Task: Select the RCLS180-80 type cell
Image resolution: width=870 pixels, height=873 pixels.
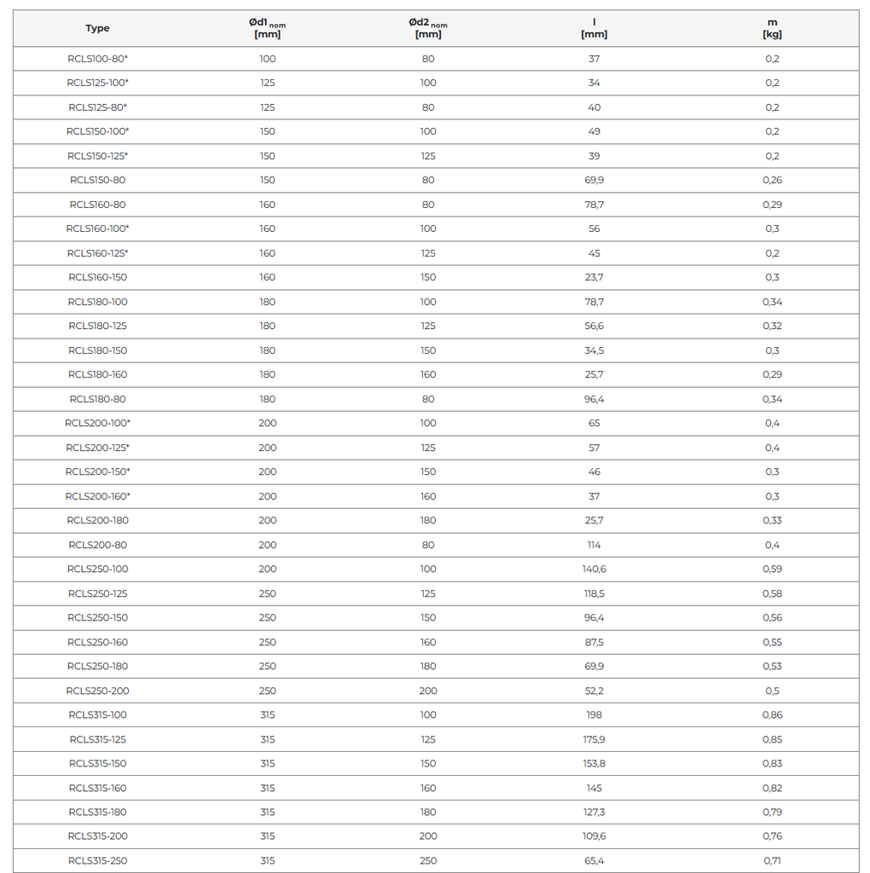Action: (97, 399)
